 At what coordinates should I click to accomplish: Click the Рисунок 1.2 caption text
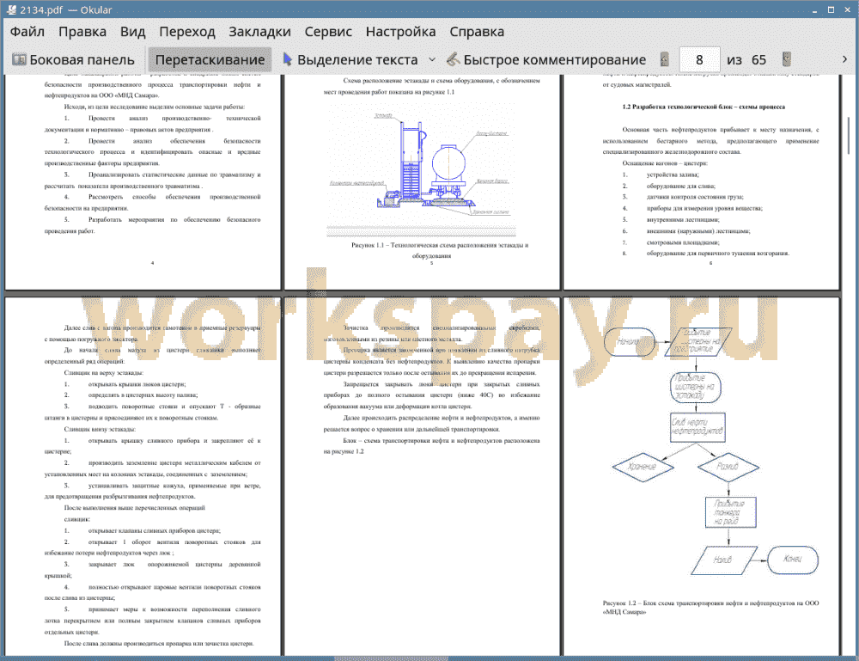tap(710, 608)
